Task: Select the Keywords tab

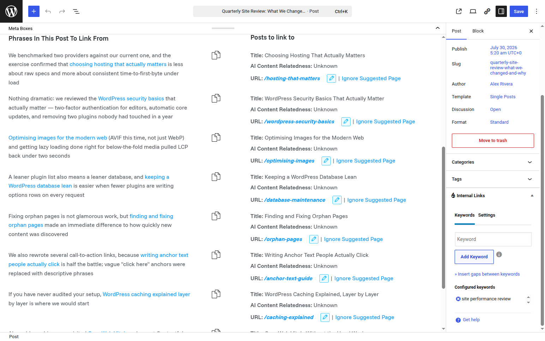Action: tap(465, 215)
